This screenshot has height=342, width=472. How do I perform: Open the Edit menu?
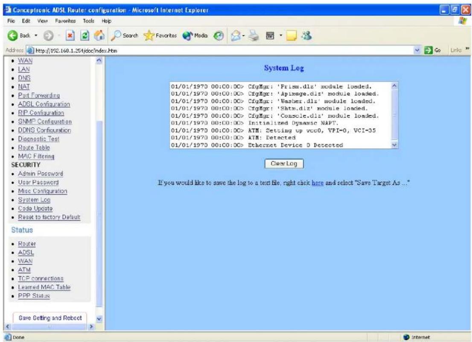[x=26, y=21]
